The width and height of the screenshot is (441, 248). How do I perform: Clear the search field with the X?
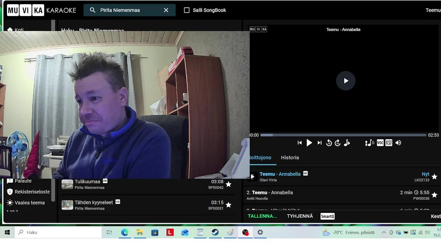point(166,10)
